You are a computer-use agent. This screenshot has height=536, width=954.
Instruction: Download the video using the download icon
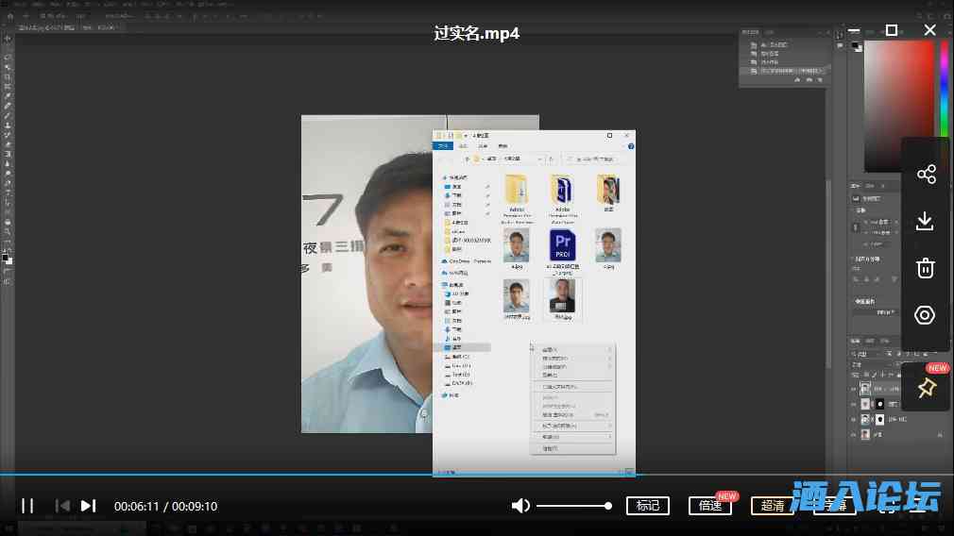click(926, 221)
